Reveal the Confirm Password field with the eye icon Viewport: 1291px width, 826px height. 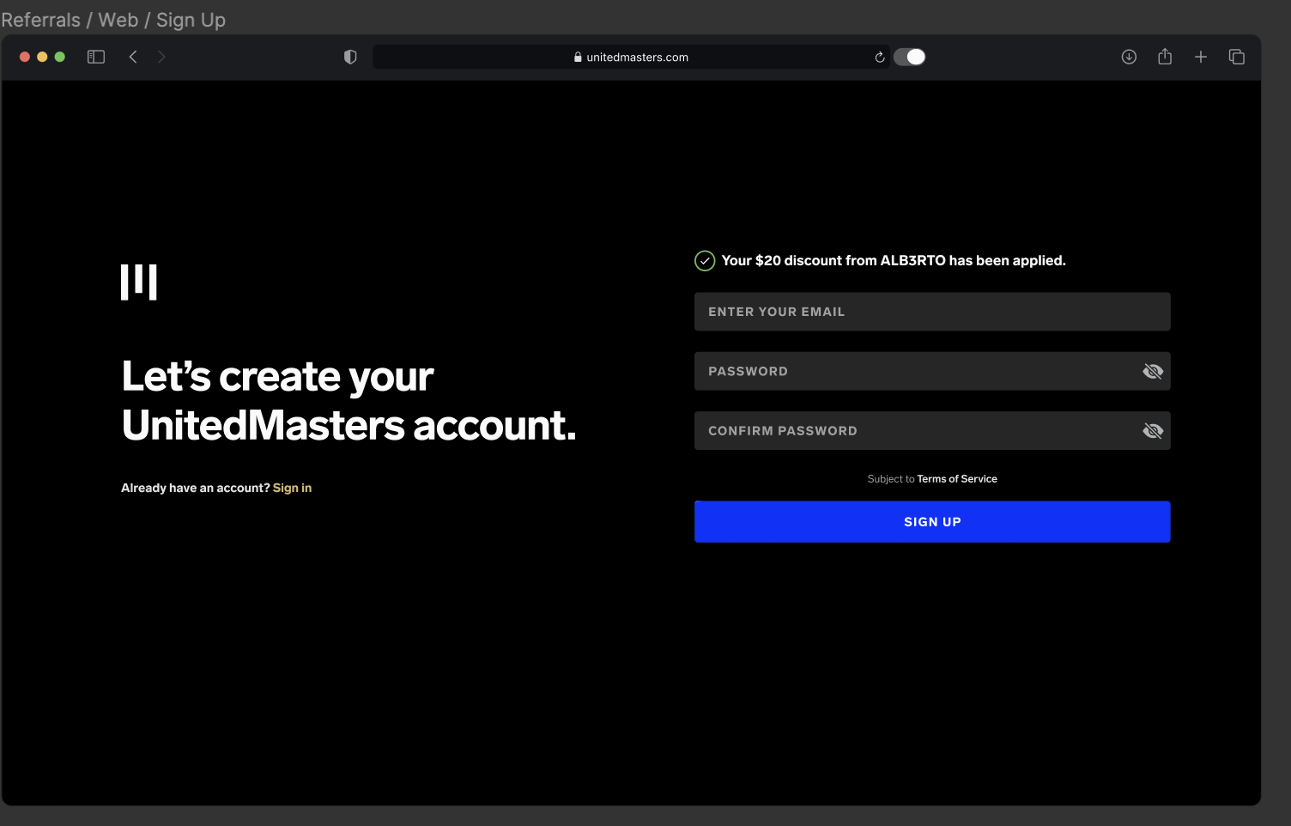pos(1153,430)
